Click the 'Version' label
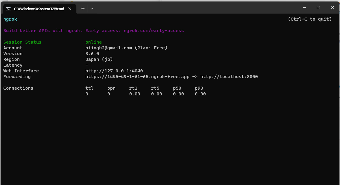340x185 pixels. pyautogui.click(x=13, y=54)
